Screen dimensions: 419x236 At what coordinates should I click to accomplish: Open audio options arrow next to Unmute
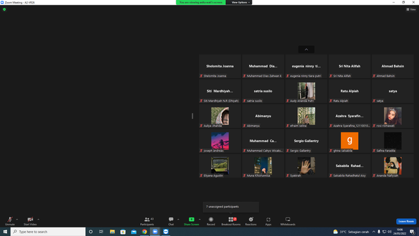click(x=17, y=220)
